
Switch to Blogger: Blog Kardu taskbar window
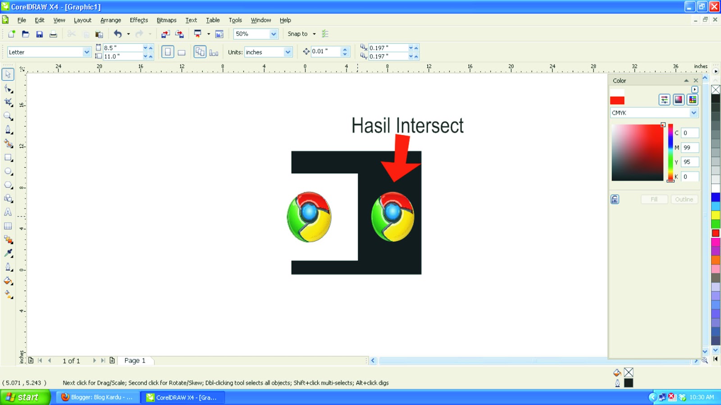[x=97, y=397]
